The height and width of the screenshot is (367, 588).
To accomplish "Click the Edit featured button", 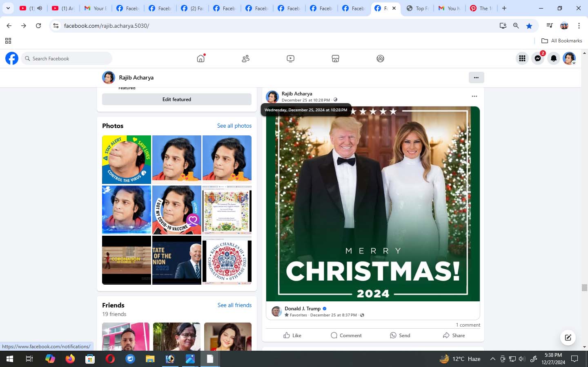I will [x=177, y=99].
